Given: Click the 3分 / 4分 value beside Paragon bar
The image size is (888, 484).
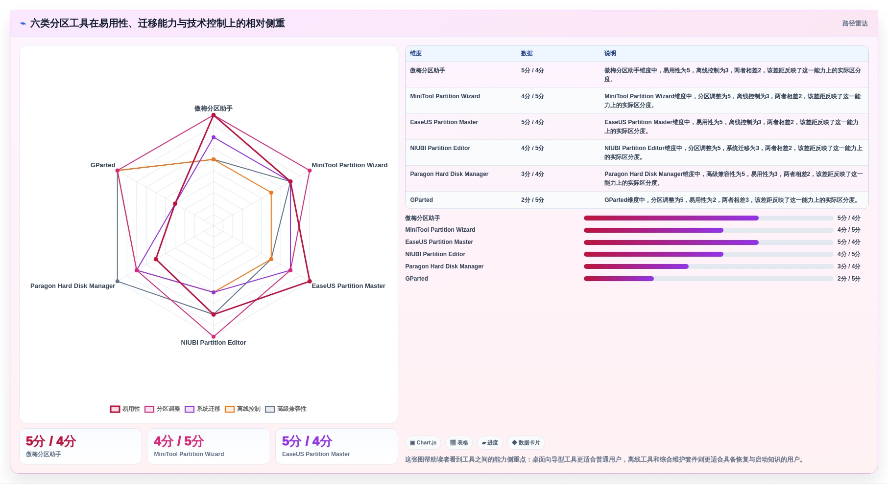Looking at the screenshot, I should [x=849, y=266].
